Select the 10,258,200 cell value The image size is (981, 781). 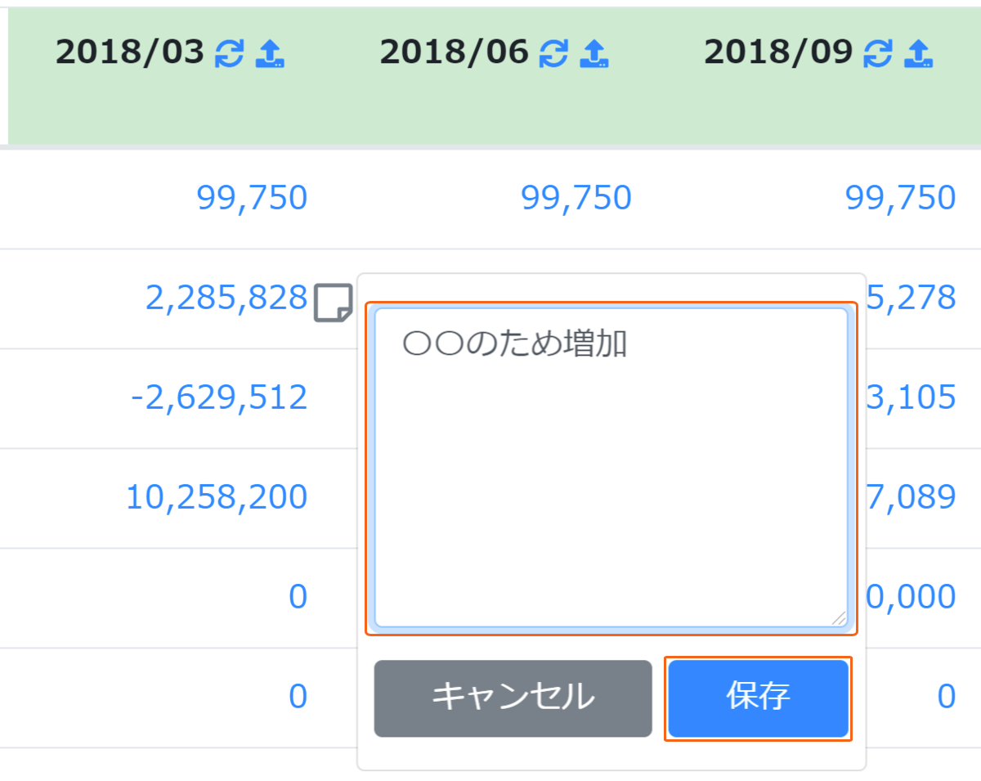[x=217, y=497]
